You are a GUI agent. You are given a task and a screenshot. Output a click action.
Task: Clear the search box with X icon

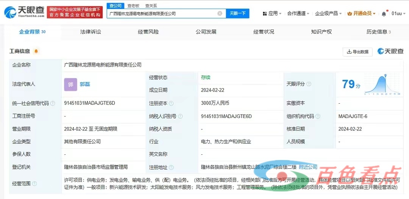tap(220, 14)
